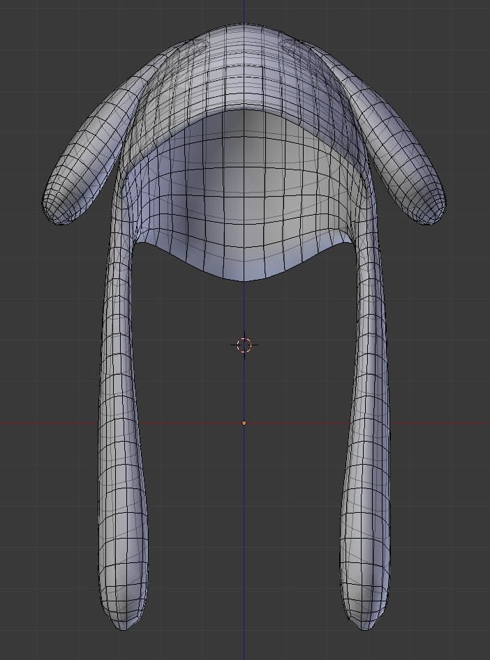This screenshot has width=490, height=660.
Task: Click the left strap where the red axis crosses it
Action: pos(119,423)
